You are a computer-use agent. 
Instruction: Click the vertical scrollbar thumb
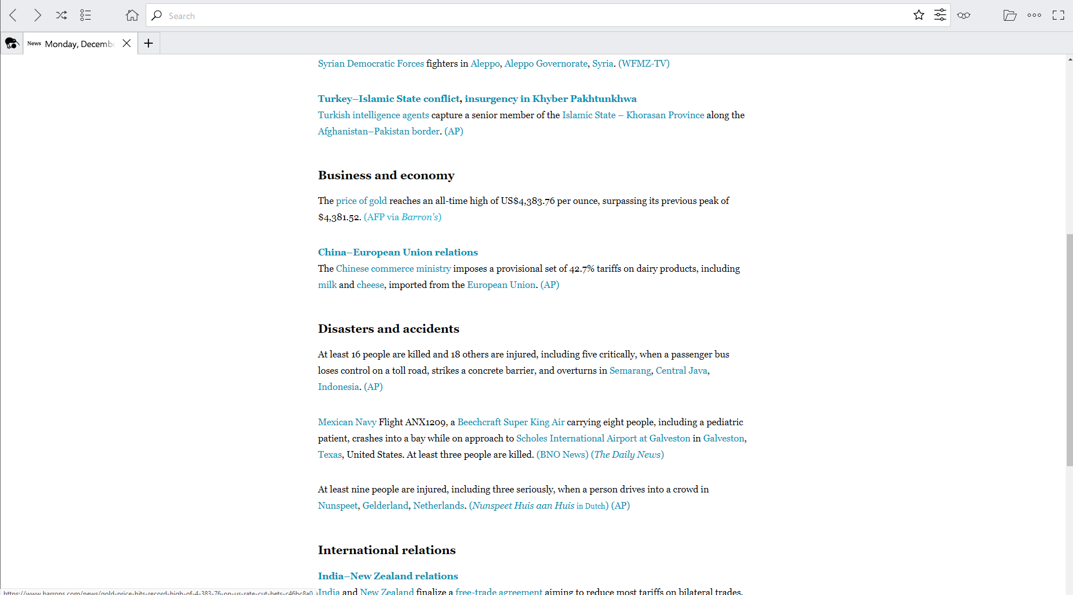(1069, 350)
